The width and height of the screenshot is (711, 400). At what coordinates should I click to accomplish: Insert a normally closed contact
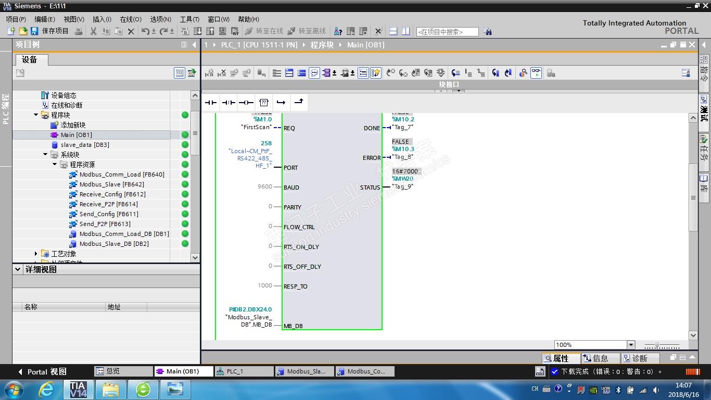coord(228,103)
